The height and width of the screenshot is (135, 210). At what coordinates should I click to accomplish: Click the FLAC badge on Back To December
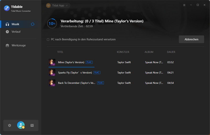(x=101, y=83)
